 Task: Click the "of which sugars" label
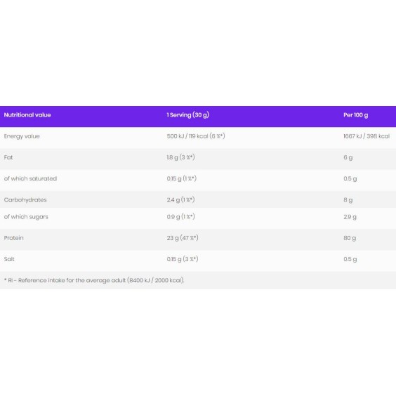pyautogui.click(x=26, y=217)
